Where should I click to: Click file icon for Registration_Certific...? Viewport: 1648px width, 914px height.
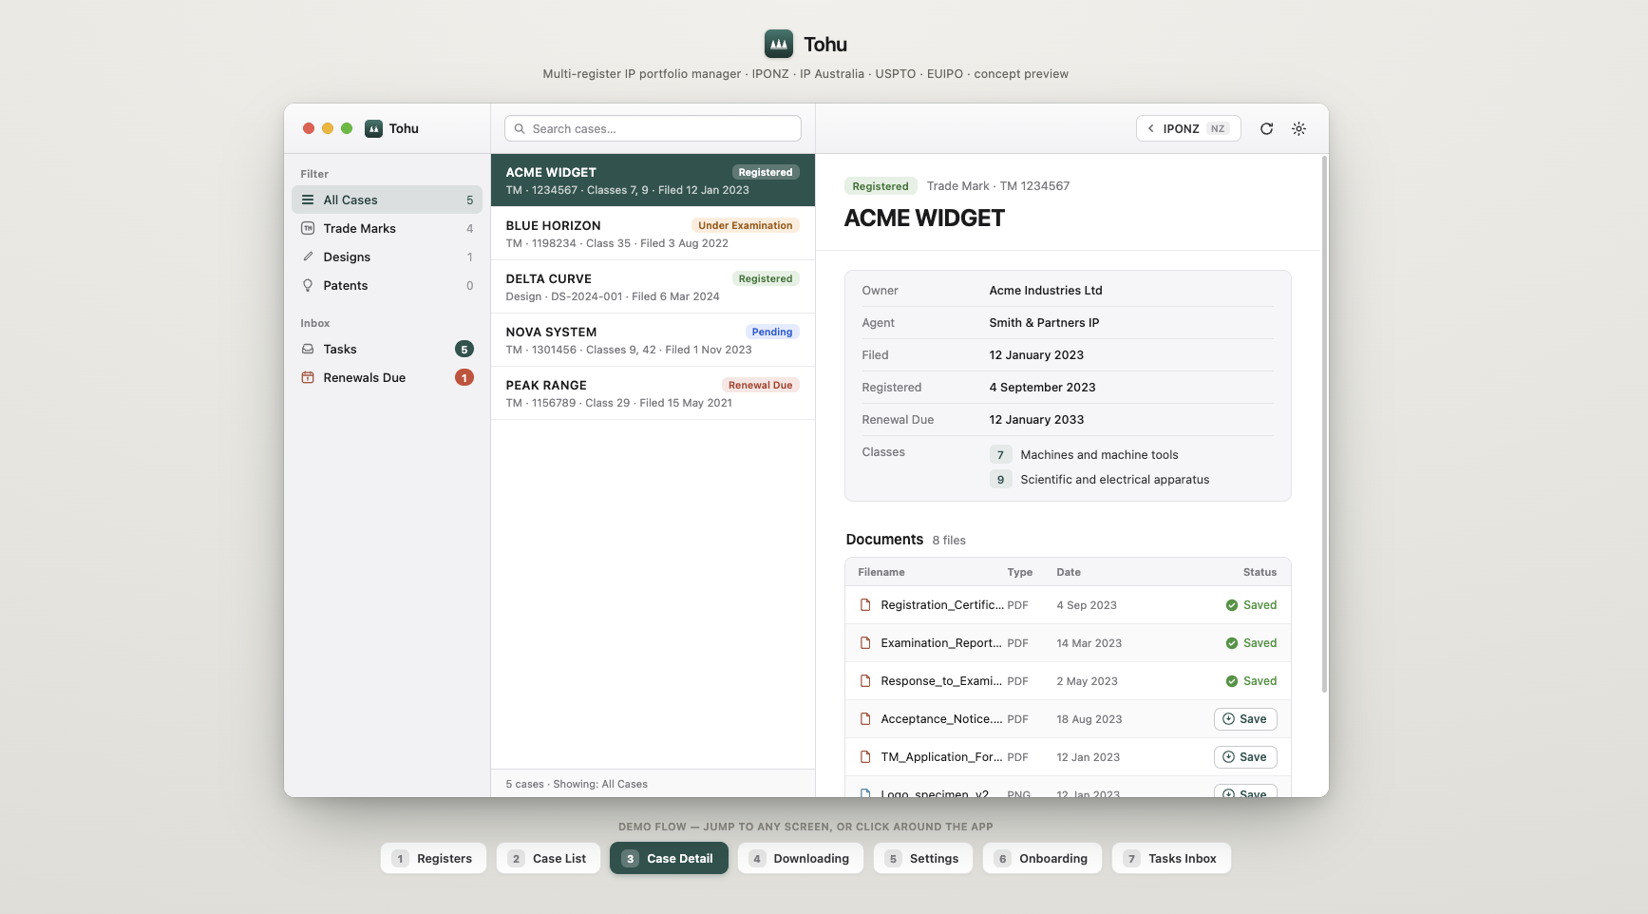pos(865,605)
